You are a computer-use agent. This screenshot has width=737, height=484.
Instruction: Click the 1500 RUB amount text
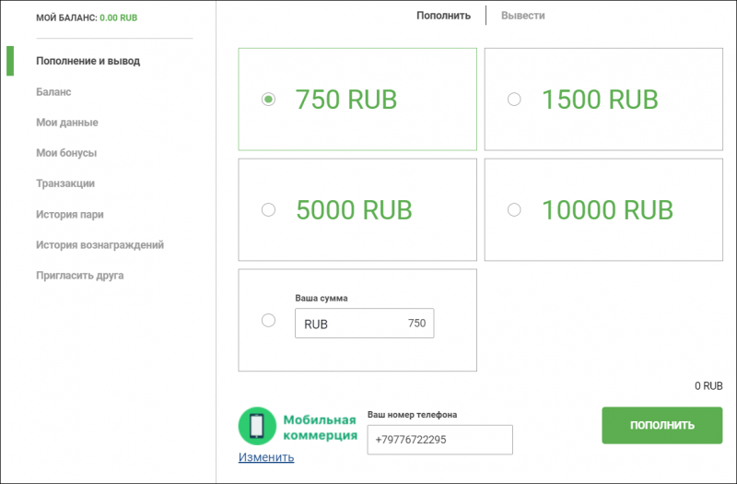tap(600, 100)
